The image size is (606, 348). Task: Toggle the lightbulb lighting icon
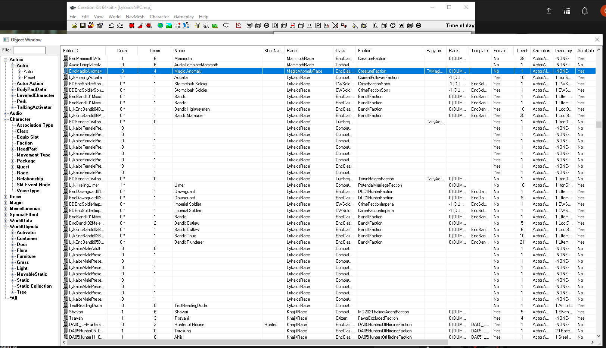tap(198, 26)
